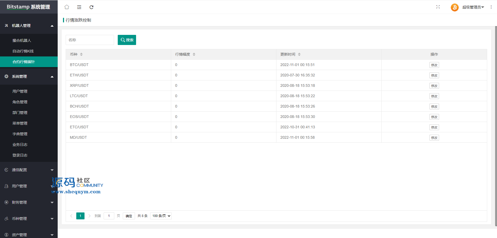Select page 1 pagination button
497x238 pixels.
(80, 216)
